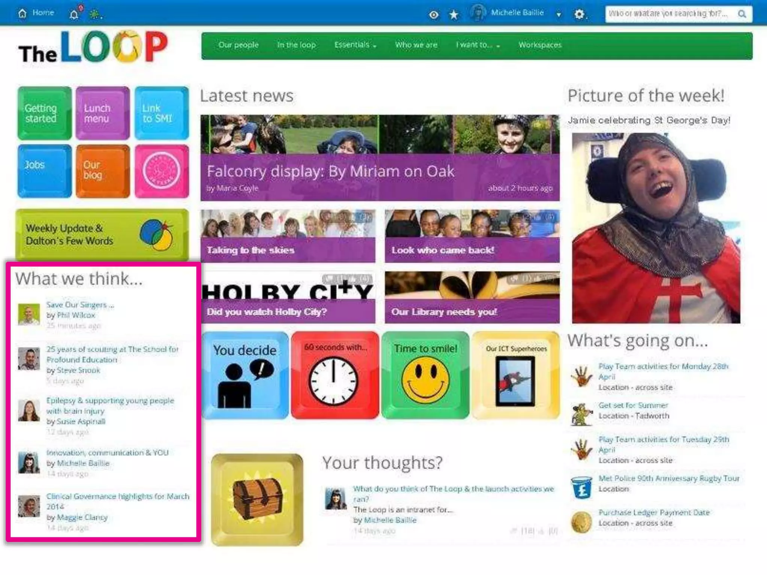Open 'Play Team activities for Monday 28th April'
Image resolution: width=767 pixels, height=575 pixels.
coord(663,371)
